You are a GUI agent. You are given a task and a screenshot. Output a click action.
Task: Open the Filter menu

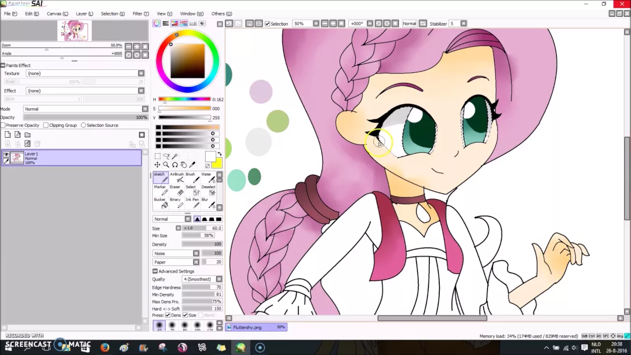[140, 14]
